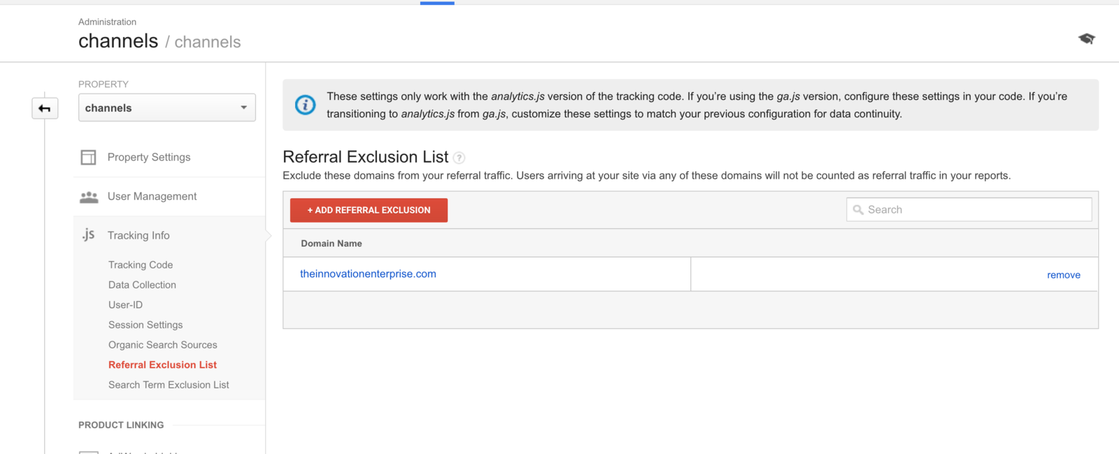Open the channels property dropdown
Image resolution: width=1119 pixels, height=454 pixels.
[x=167, y=108]
